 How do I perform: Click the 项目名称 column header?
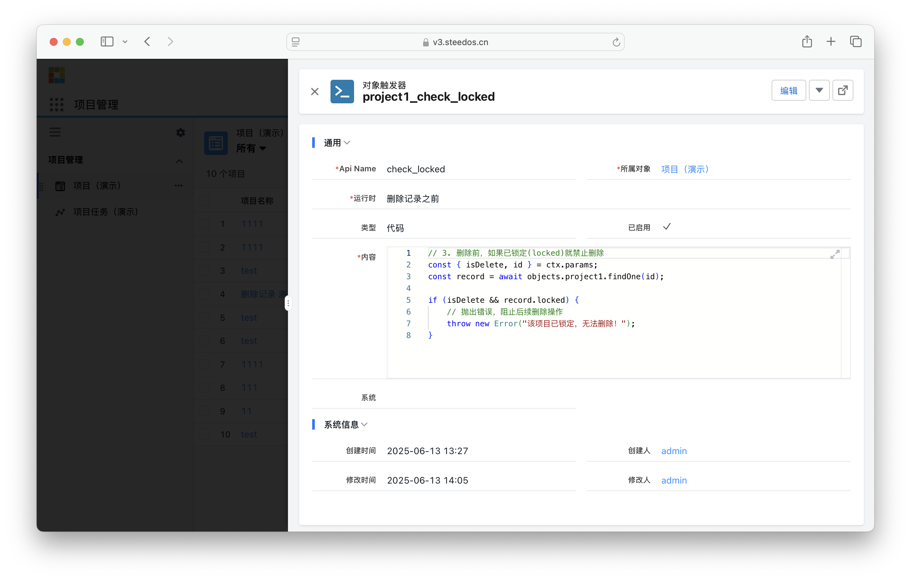coord(257,200)
